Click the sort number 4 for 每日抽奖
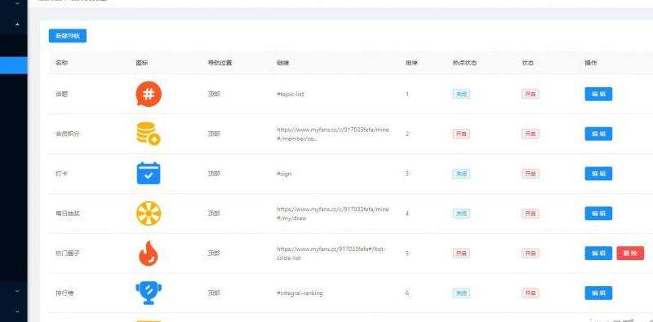Screen dimensions: 653x322 pyautogui.click(x=407, y=214)
